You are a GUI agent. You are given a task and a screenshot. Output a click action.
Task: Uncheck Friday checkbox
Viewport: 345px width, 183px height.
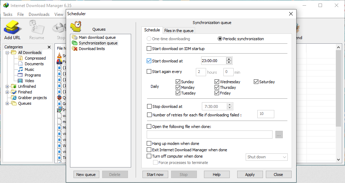point(217,93)
